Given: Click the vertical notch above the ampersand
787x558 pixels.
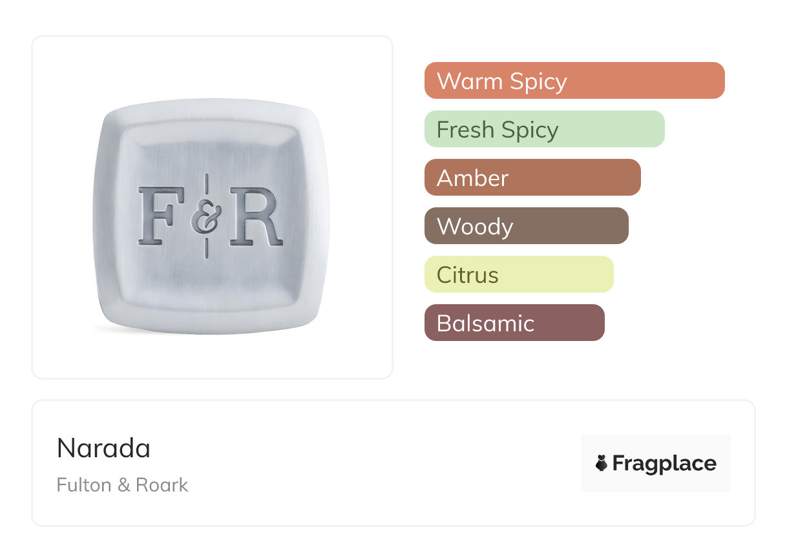Looking at the screenshot, I should tap(206, 183).
